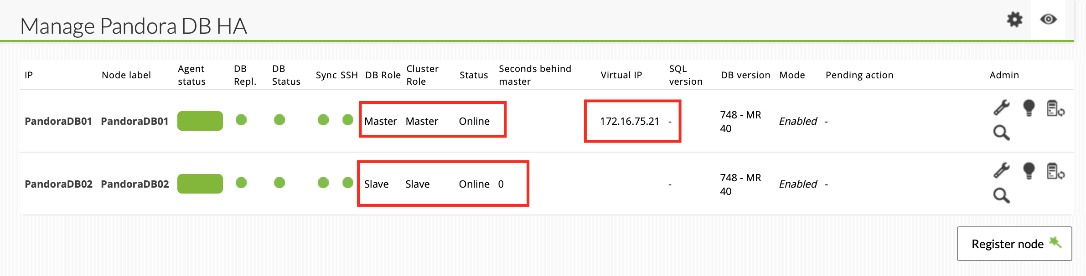Select PandoraDB02 in the IP column
This screenshot has height=276, width=1086.
(58, 184)
